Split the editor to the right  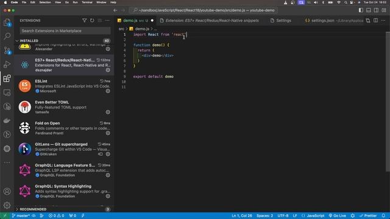(x=375, y=20)
